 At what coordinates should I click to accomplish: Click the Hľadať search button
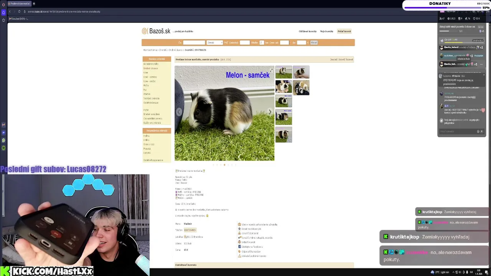click(314, 43)
